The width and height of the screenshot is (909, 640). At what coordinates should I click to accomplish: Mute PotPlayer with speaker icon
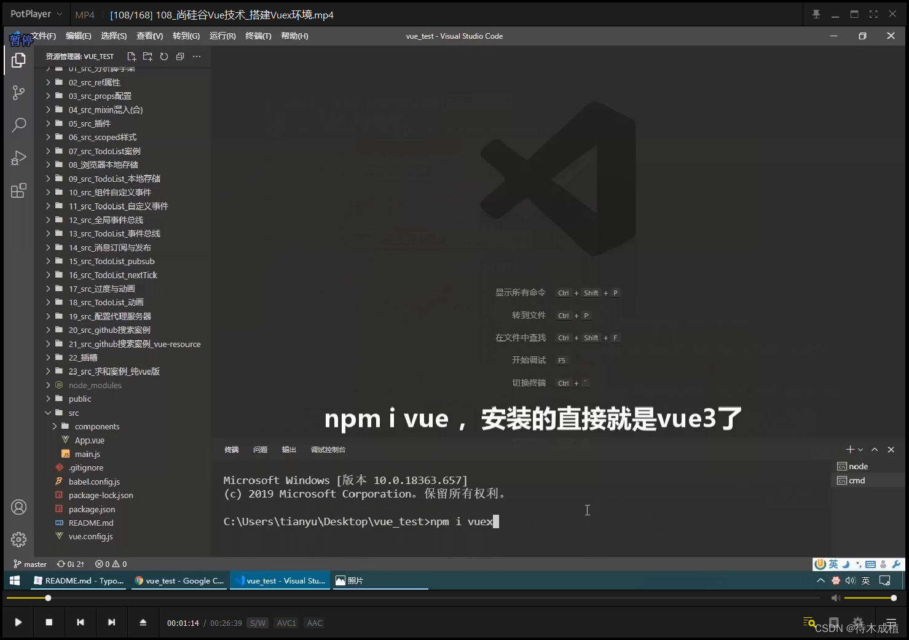click(x=835, y=598)
